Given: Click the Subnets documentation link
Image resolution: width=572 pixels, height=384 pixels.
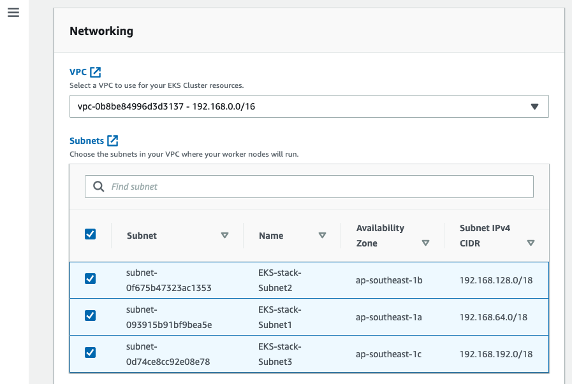Looking at the screenshot, I should coord(87,141).
